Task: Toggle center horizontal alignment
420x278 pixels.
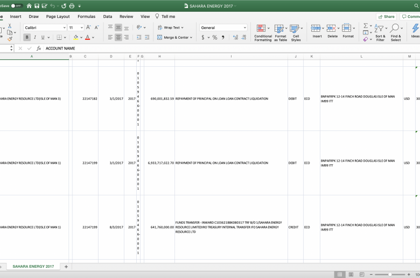Action: 118,37
